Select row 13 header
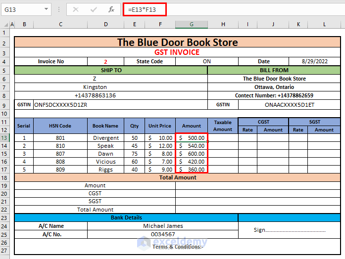The image size is (345, 259). pyautogui.click(x=4, y=138)
